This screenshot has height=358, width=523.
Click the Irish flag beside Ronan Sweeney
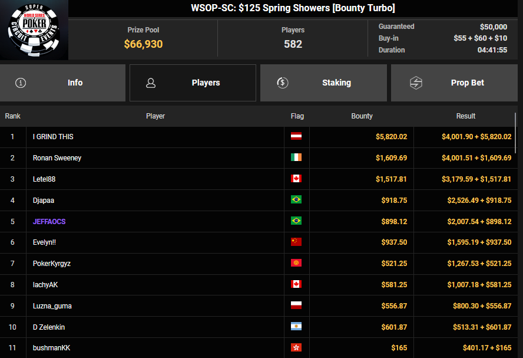click(296, 158)
